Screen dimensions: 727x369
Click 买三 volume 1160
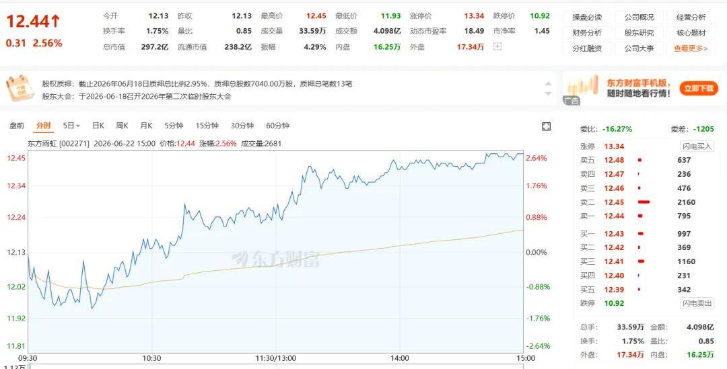click(686, 261)
